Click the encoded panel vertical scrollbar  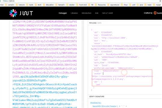(83, 64)
